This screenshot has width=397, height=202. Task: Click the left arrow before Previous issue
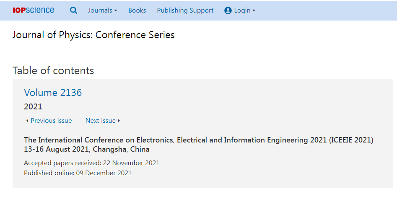coord(27,121)
